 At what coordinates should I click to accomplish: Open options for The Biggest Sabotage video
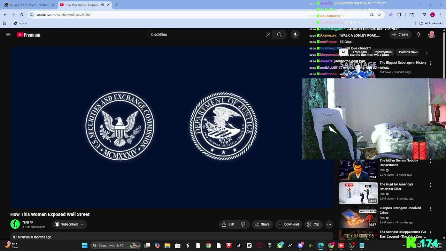tap(430, 63)
